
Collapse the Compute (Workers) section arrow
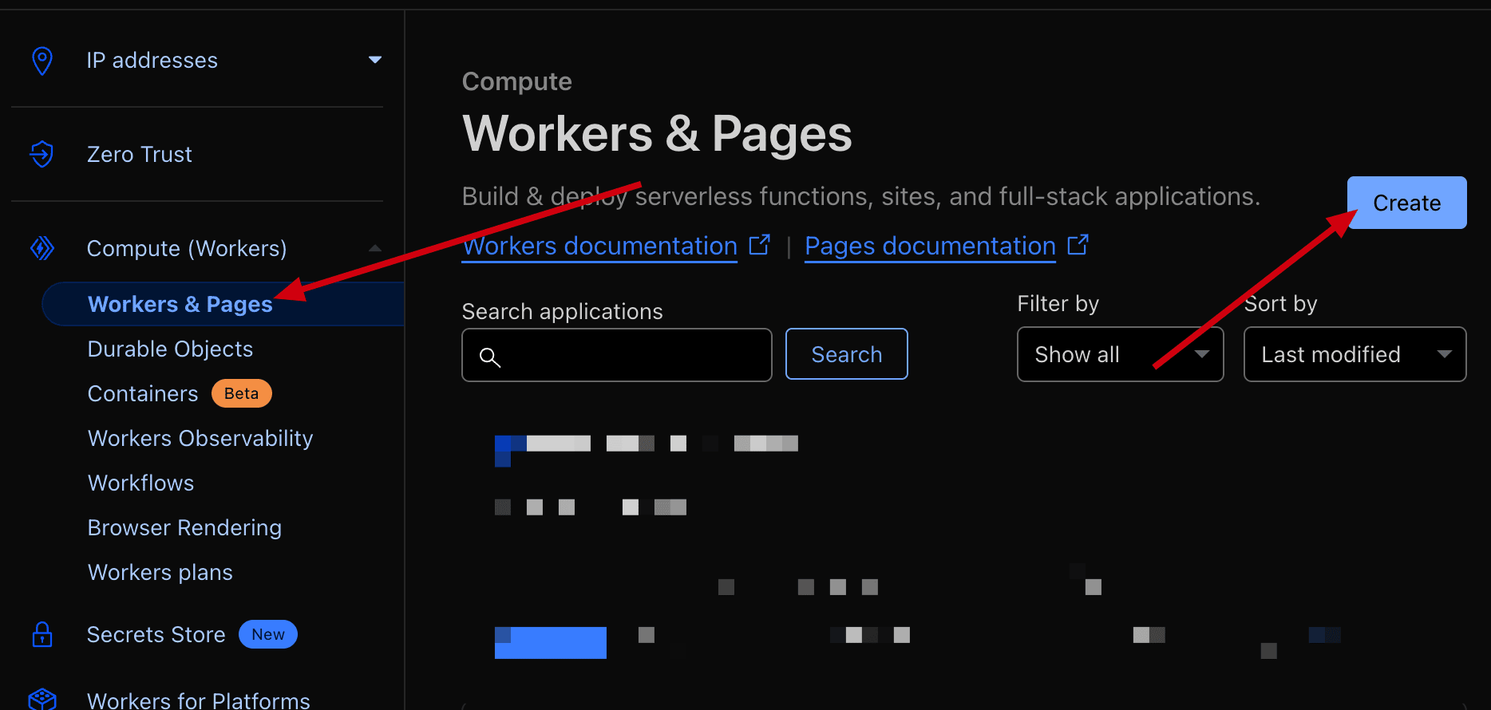click(375, 248)
